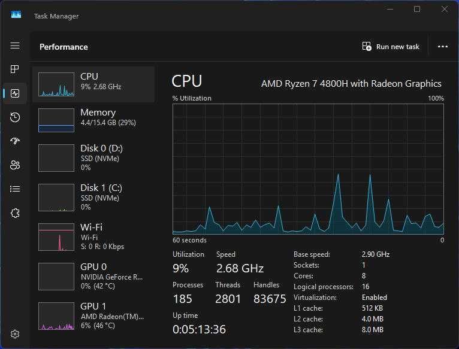The image size is (459, 349).
Task: Click the CPU utilization graph
Action: point(308,169)
